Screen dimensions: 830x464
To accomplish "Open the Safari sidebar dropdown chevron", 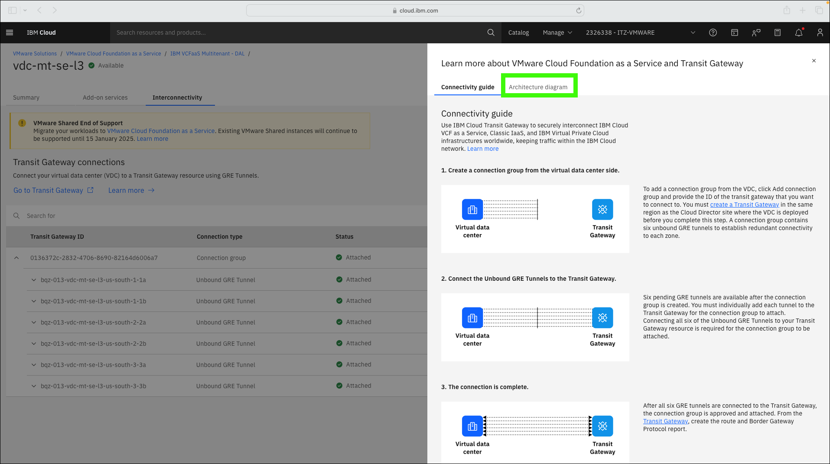I will [x=25, y=10].
